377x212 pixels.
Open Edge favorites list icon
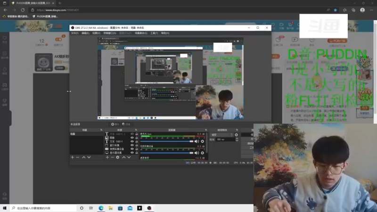coord(345,10)
